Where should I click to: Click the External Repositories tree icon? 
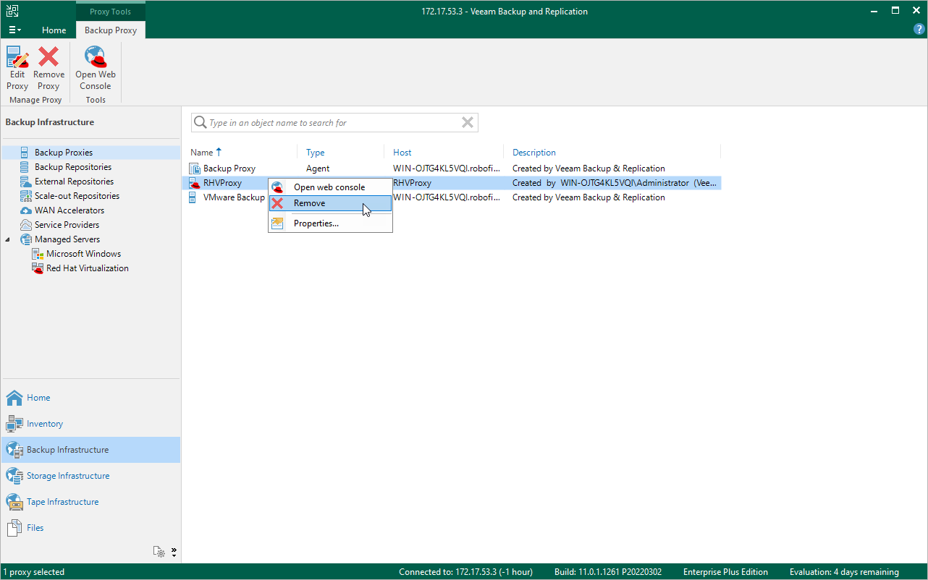[x=25, y=182]
